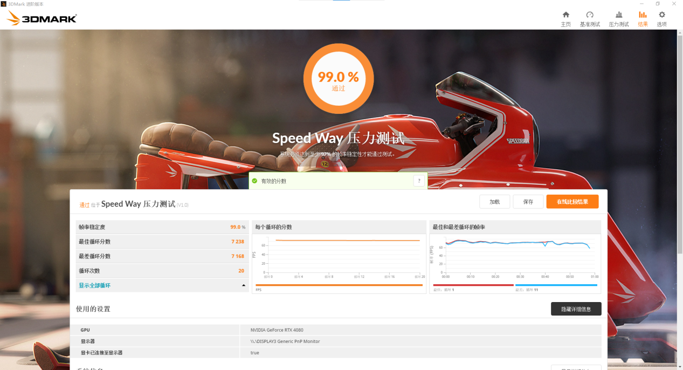The image size is (683, 370).
Task: Click the orange 在线比较结果 button
Action: [x=572, y=202]
